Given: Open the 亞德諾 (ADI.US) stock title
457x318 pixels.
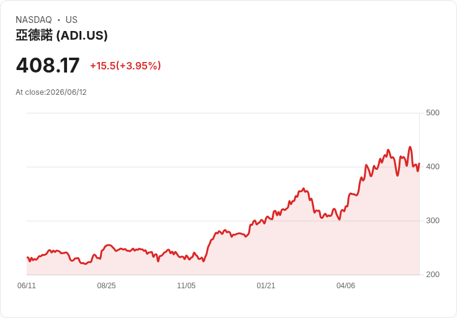Looking at the screenshot, I should [x=61, y=35].
